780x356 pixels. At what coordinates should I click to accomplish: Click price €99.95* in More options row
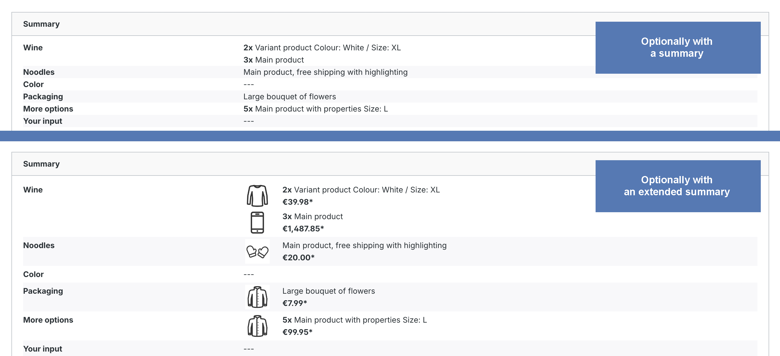tap(297, 332)
